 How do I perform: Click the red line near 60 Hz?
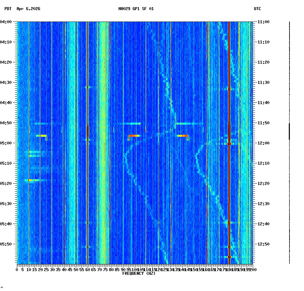pos(87,101)
